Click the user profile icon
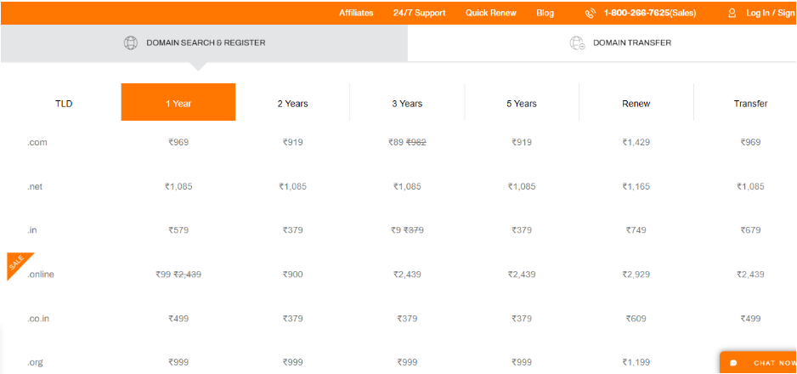797x374 pixels. pos(732,14)
